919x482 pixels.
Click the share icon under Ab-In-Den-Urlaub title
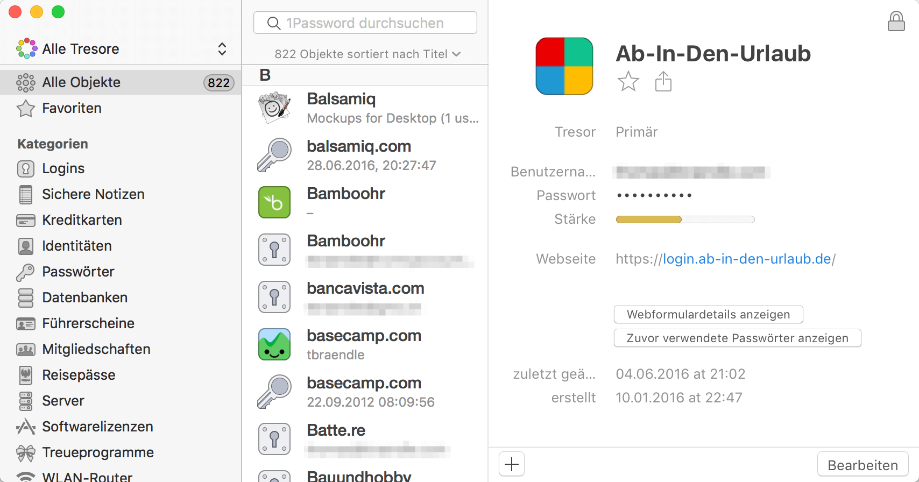(663, 81)
